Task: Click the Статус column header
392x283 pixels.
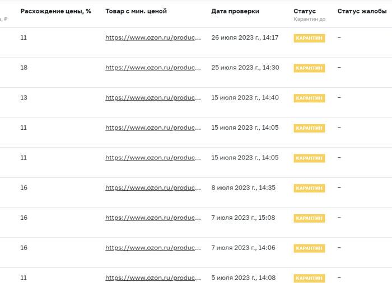Action: pyautogui.click(x=305, y=11)
